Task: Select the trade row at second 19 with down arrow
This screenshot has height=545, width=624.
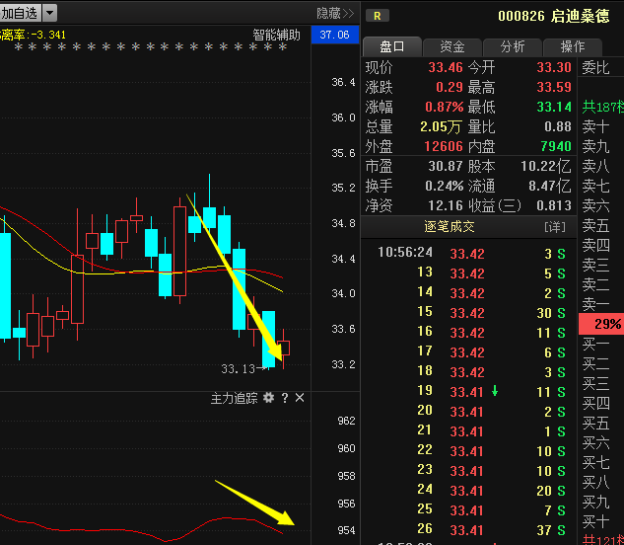Action: pos(469,392)
